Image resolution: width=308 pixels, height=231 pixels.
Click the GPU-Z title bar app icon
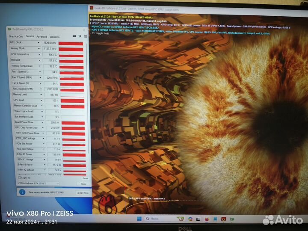click(9, 29)
